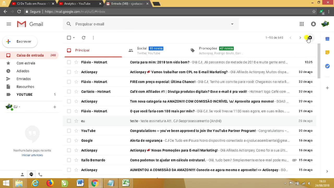Star the YouTube Congratulations email

click(x=76, y=131)
